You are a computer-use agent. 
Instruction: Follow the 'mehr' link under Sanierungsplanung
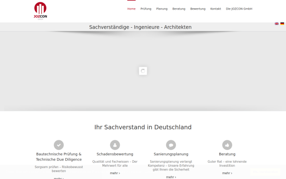tap(171, 177)
